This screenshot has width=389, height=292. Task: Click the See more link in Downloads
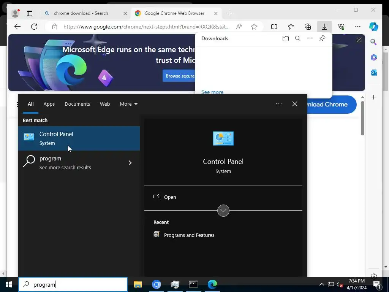[x=212, y=92]
